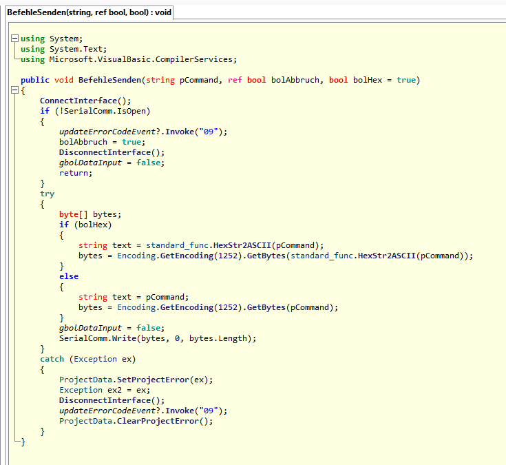506x465 pixels.
Task: Click first updateErrorCodeEvent?.Invoke("09") line
Action: [x=143, y=132]
